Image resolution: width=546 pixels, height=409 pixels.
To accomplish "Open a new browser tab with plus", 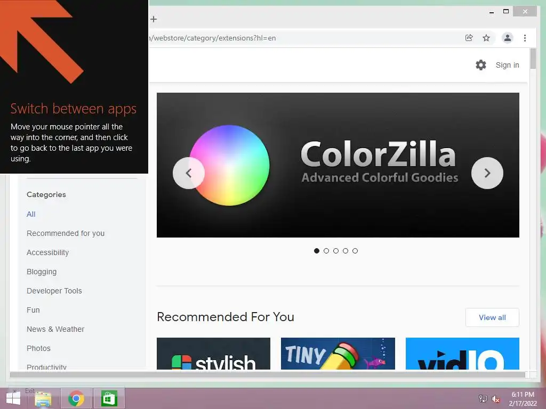I will tap(154, 19).
